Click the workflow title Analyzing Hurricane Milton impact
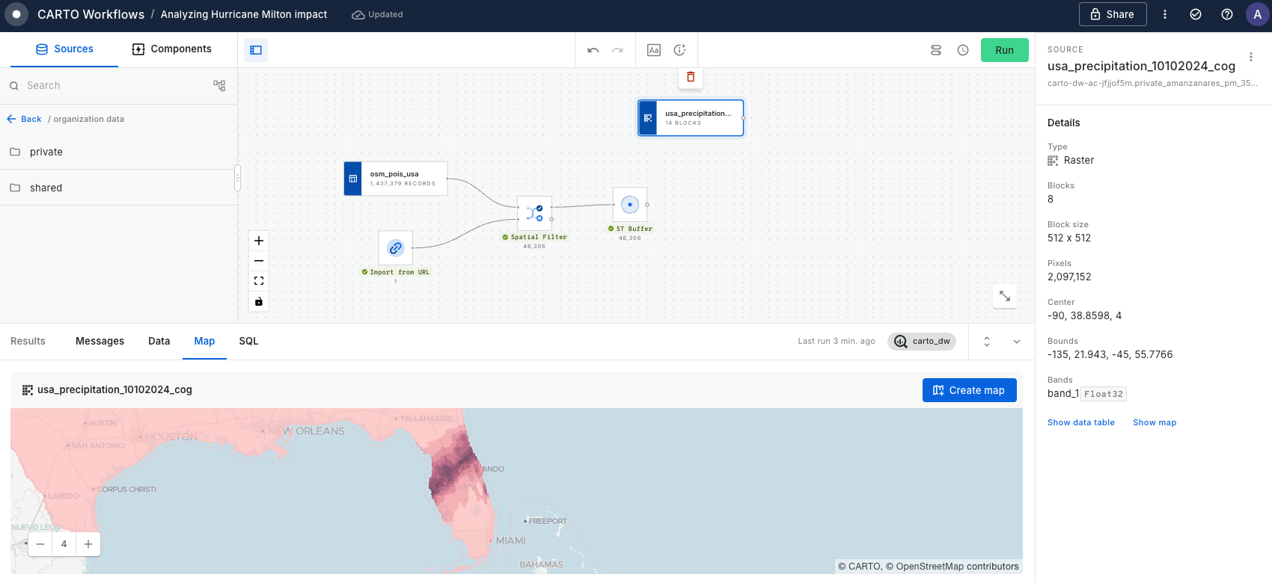Image resolution: width=1272 pixels, height=583 pixels. click(x=243, y=14)
